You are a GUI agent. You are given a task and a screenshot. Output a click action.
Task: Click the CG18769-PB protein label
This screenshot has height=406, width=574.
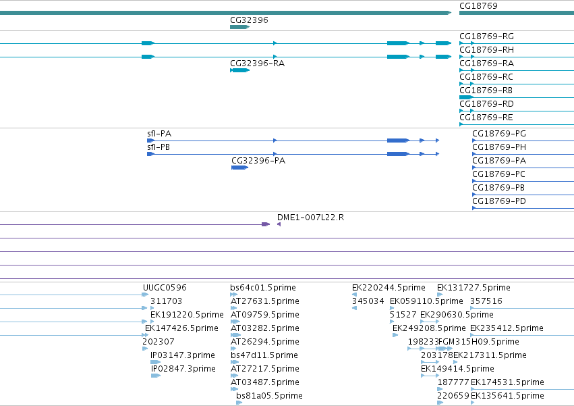click(x=498, y=188)
